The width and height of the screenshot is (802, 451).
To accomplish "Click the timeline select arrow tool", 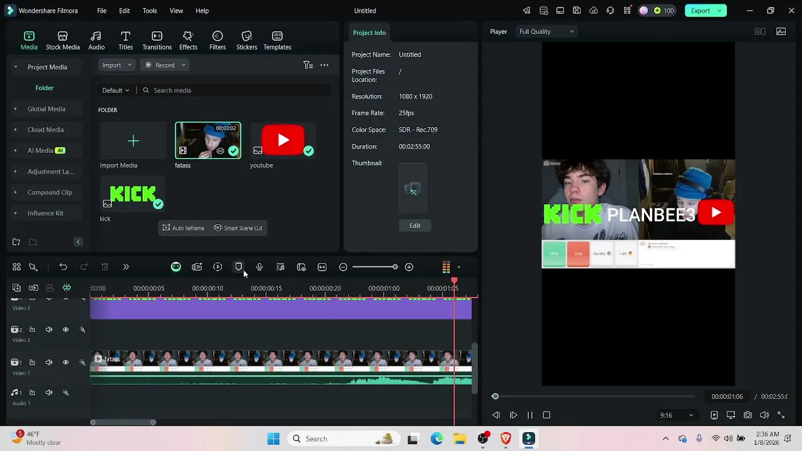I will point(33,267).
